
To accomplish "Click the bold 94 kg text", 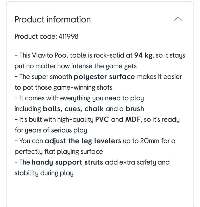I will [144, 55].
